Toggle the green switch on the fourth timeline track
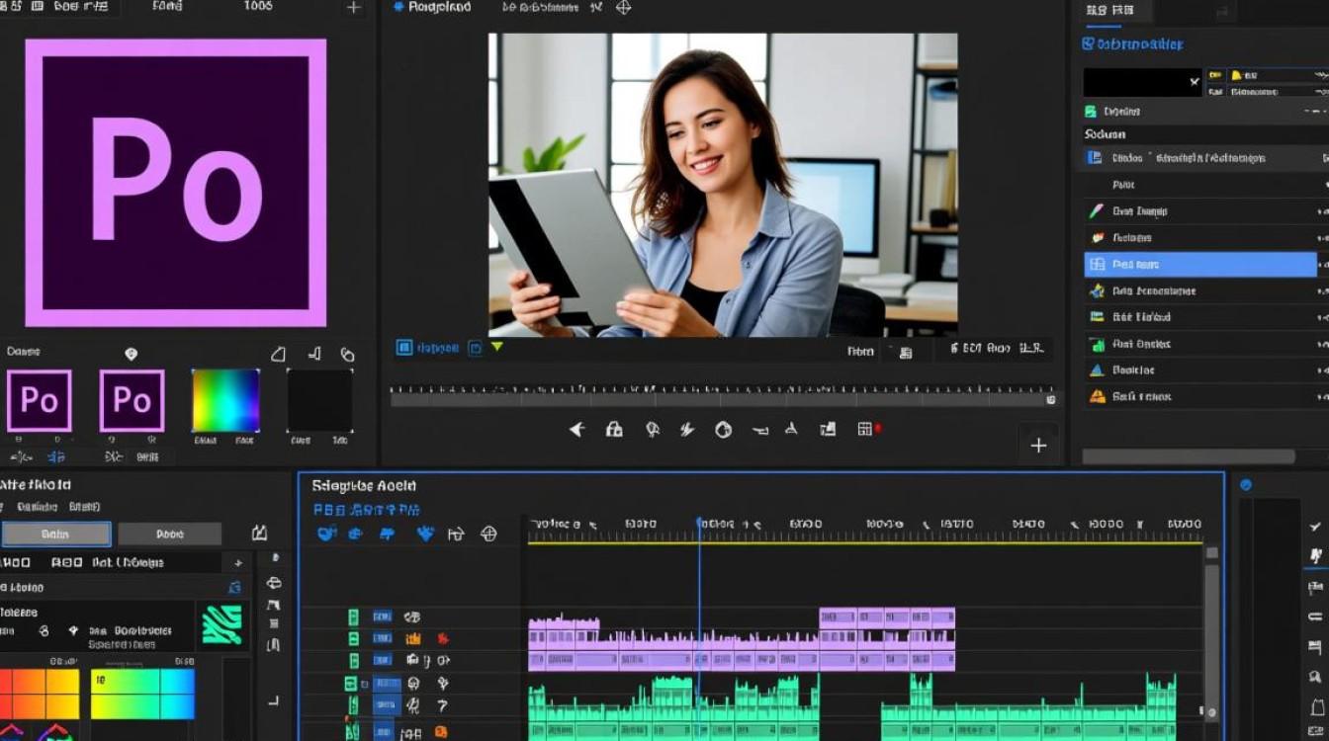 click(x=350, y=684)
